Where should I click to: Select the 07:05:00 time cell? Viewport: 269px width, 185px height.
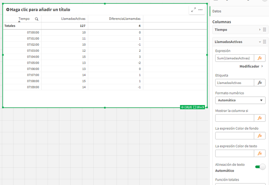click(x=33, y=63)
